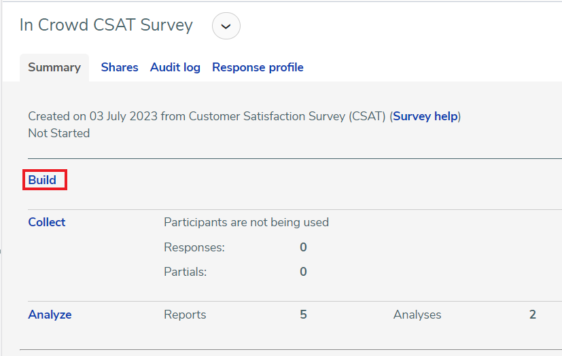Open the Build section link
562x356 pixels.
coord(42,180)
